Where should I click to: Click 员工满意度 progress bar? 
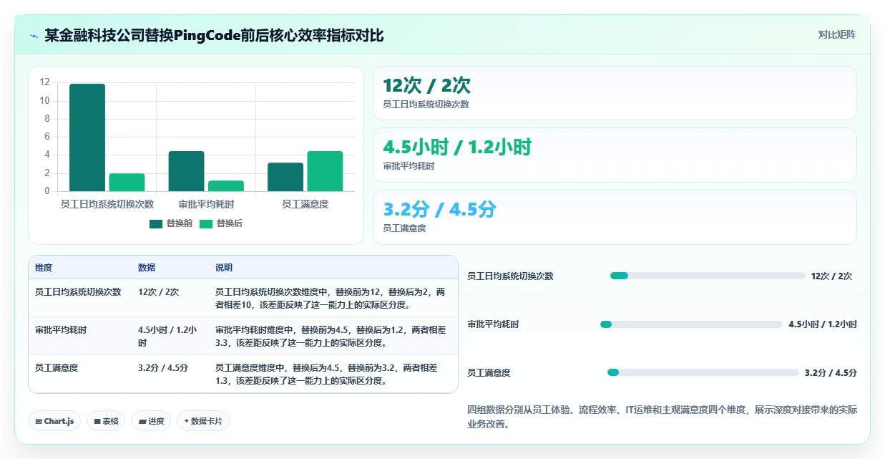(x=703, y=372)
